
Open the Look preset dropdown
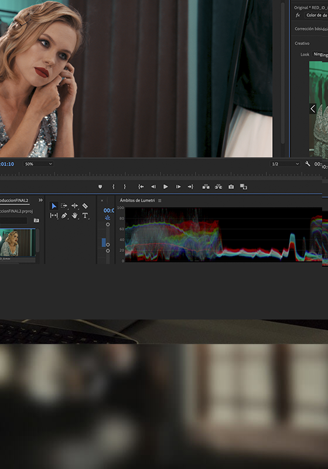pyautogui.click(x=320, y=54)
